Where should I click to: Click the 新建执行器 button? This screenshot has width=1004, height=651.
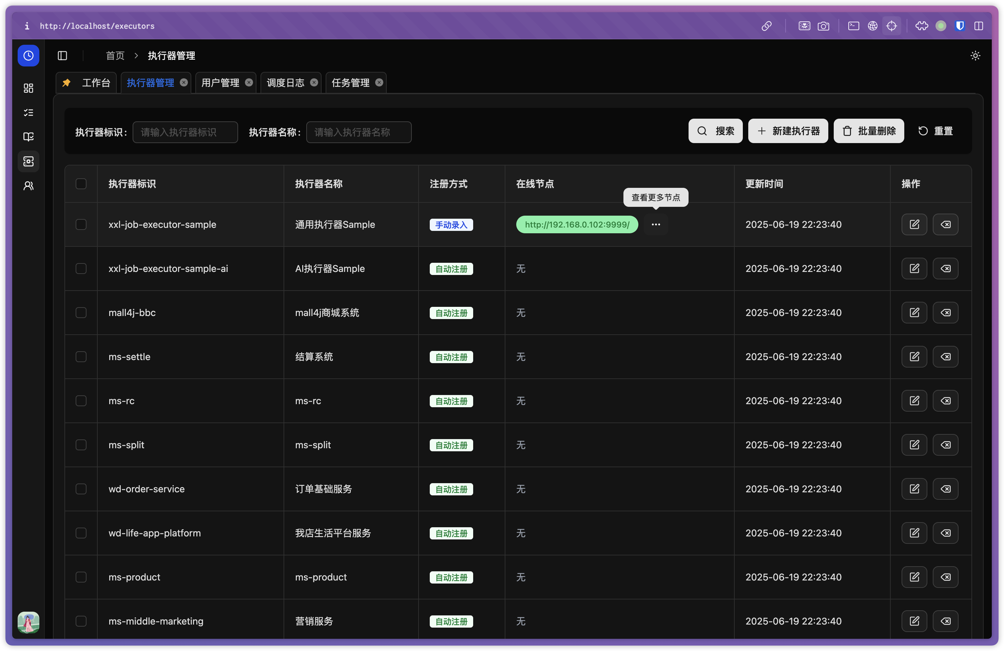coord(788,131)
